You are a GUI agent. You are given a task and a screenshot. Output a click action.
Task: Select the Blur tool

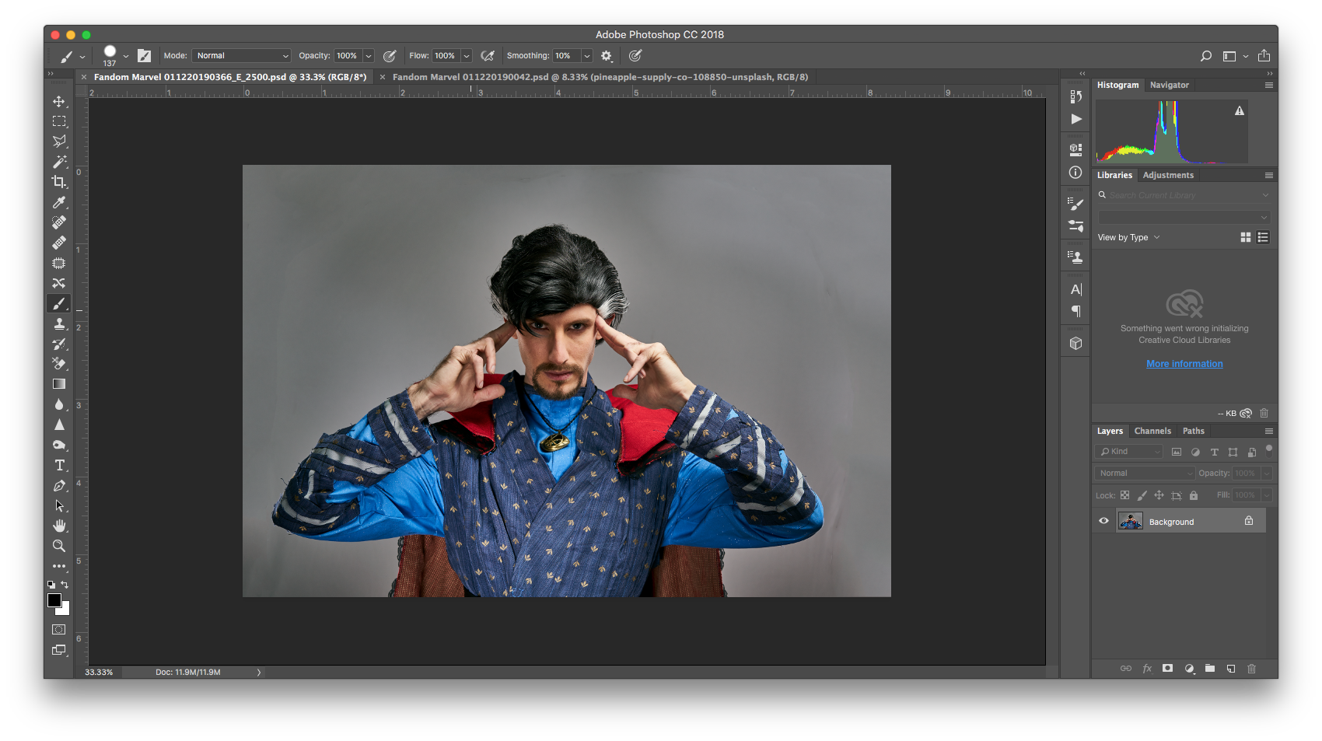click(59, 404)
